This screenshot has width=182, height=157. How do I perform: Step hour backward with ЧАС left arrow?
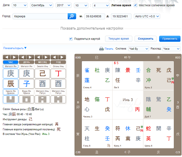tap(7, 57)
